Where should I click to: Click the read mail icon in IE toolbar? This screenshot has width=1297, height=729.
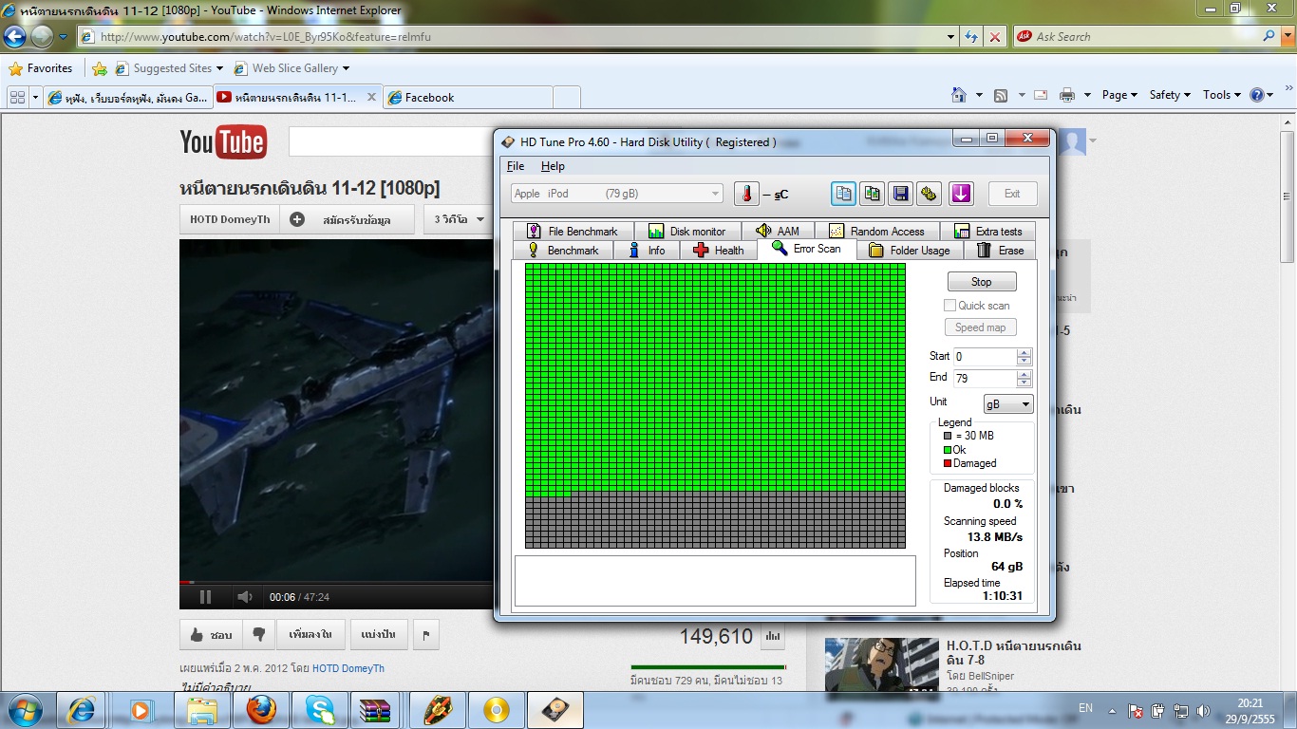[1041, 95]
